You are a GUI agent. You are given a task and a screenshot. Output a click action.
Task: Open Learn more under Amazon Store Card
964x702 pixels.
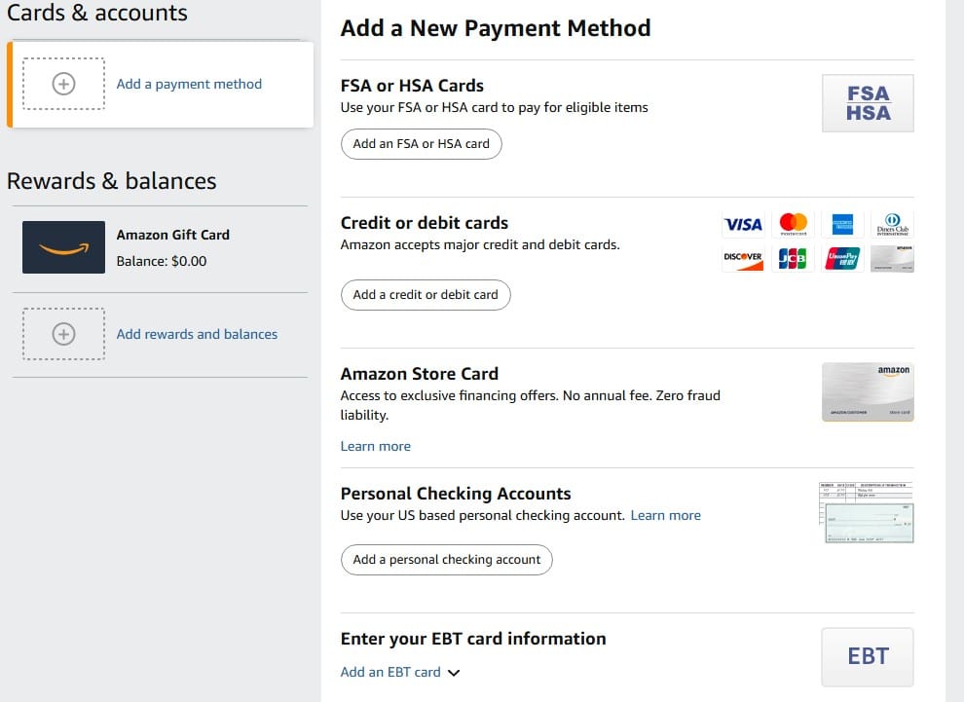click(x=376, y=446)
